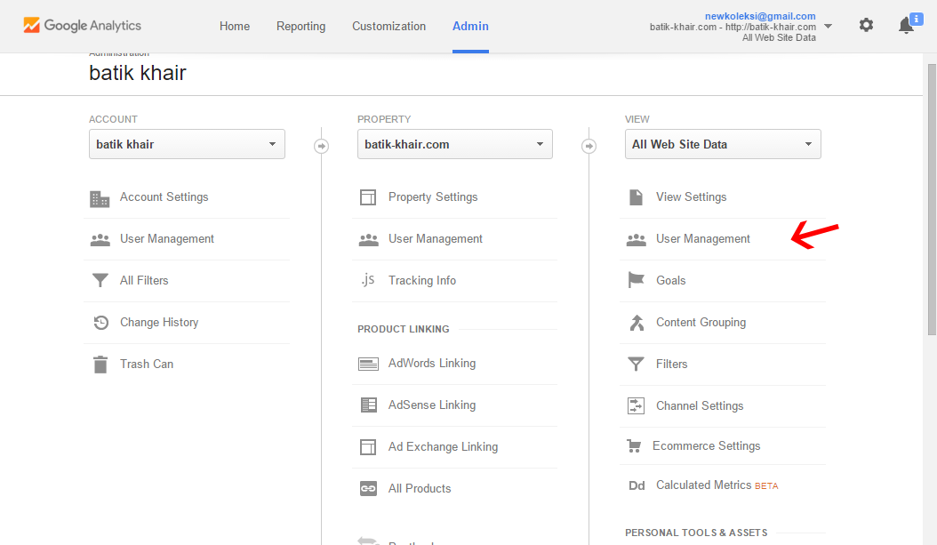Click the view Filters funnel icon
The image size is (937, 545).
point(636,364)
